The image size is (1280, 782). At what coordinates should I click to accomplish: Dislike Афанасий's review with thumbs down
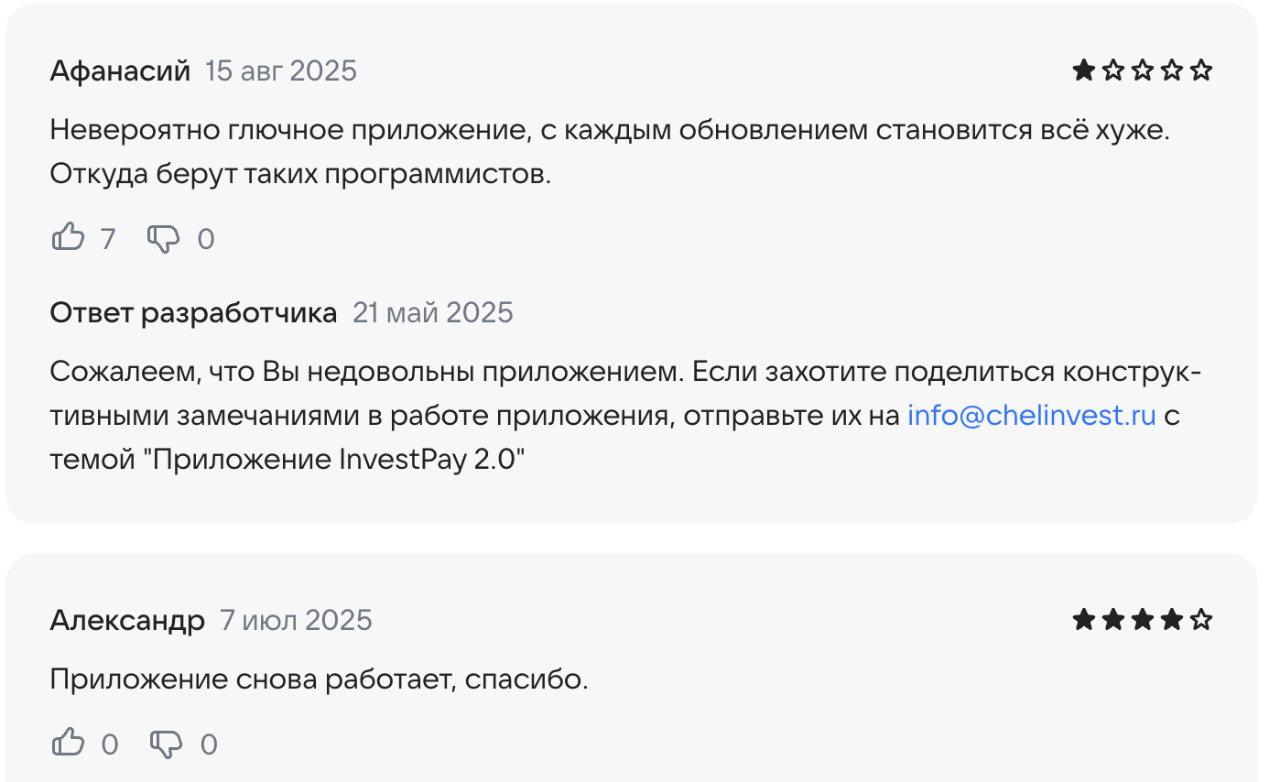pos(164,239)
